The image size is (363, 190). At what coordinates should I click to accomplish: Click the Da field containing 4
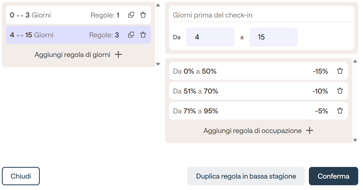[x=210, y=37]
